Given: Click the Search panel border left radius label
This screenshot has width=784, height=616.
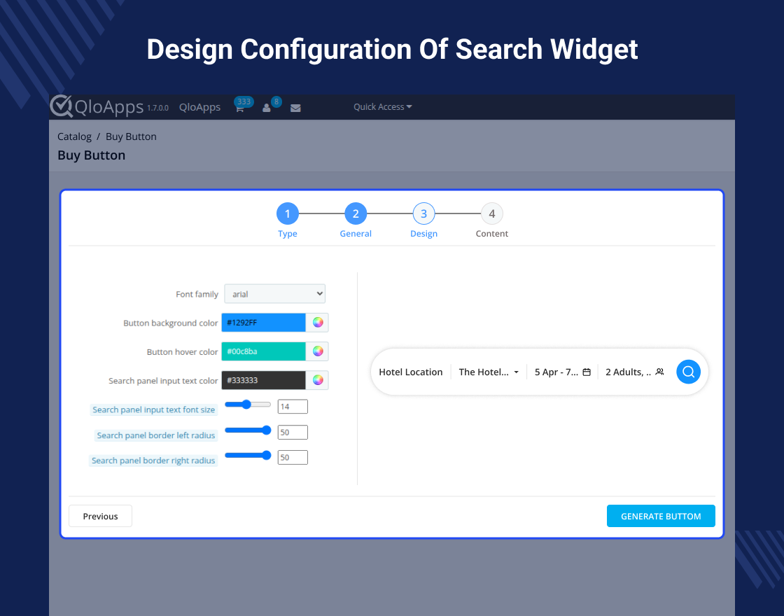Looking at the screenshot, I should [x=156, y=435].
